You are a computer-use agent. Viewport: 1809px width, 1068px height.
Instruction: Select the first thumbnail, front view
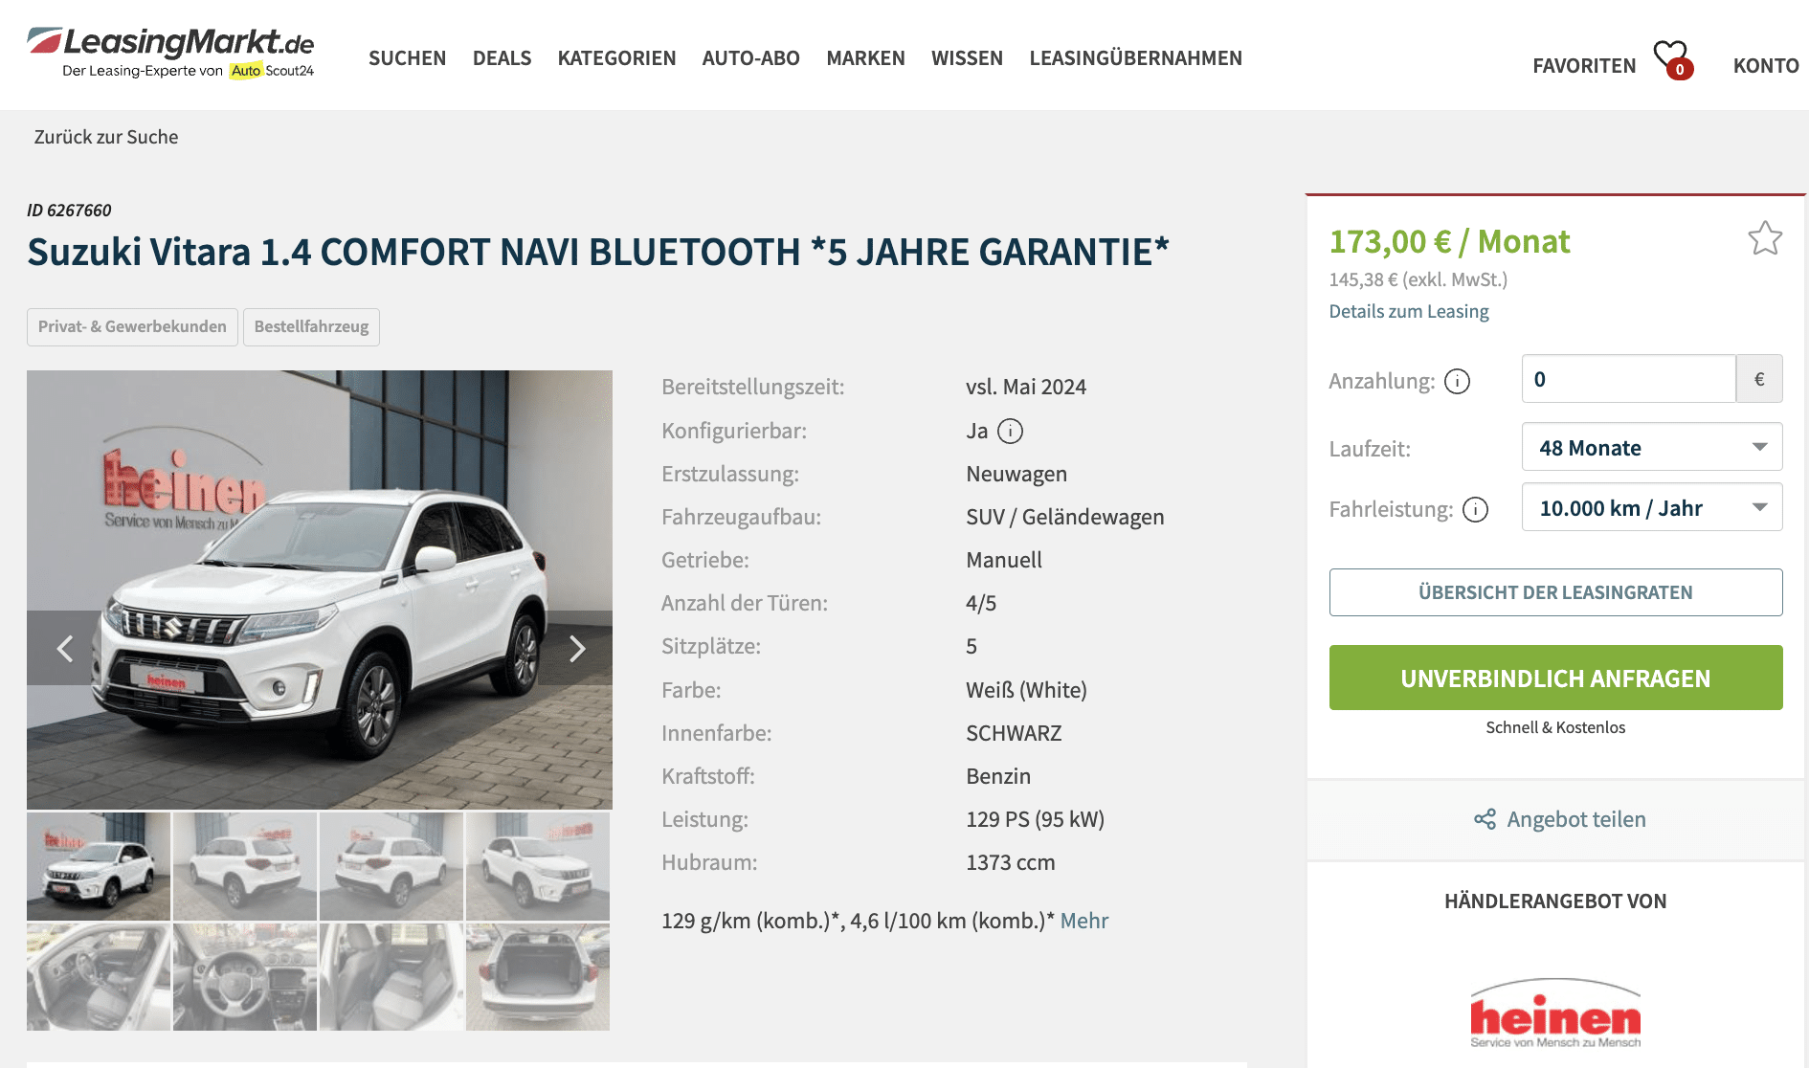99,866
